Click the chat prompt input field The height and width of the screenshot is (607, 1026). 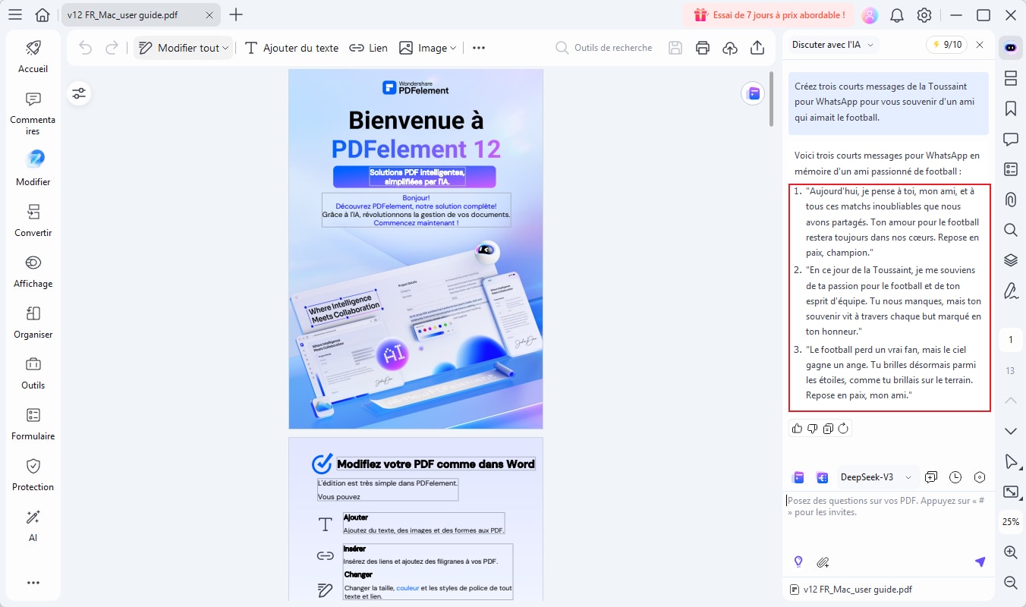[889, 521]
